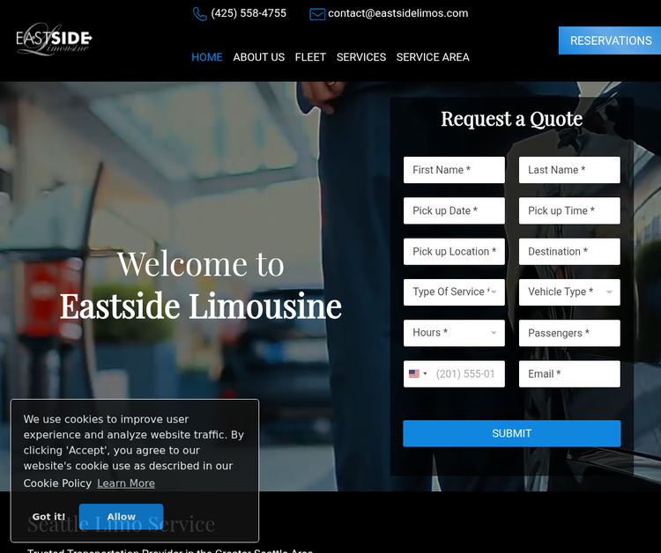Image resolution: width=661 pixels, height=553 pixels.
Task: Open the FLEET menu item
Action: tap(310, 57)
